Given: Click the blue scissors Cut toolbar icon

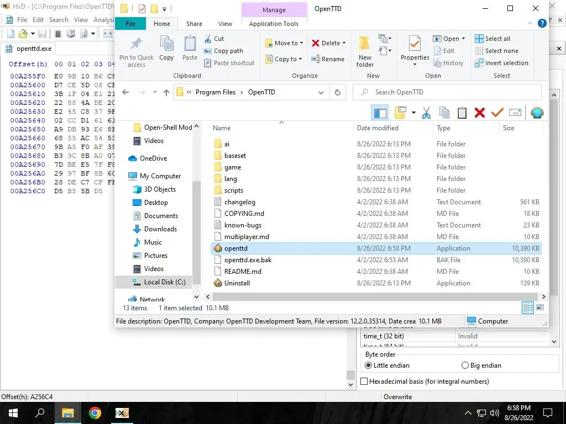Looking at the screenshot, I should click(426, 113).
